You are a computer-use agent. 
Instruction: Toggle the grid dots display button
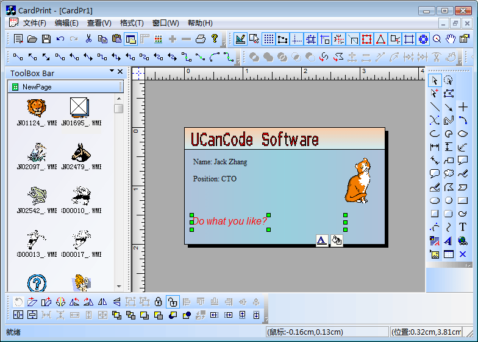click(x=268, y=39)
